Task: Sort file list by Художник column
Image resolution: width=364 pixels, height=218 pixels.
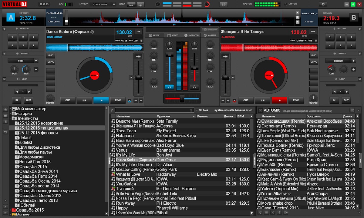Action: click(176, 116)
